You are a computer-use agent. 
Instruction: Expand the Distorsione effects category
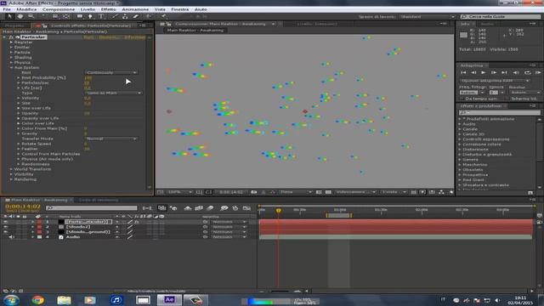(461, 150)
